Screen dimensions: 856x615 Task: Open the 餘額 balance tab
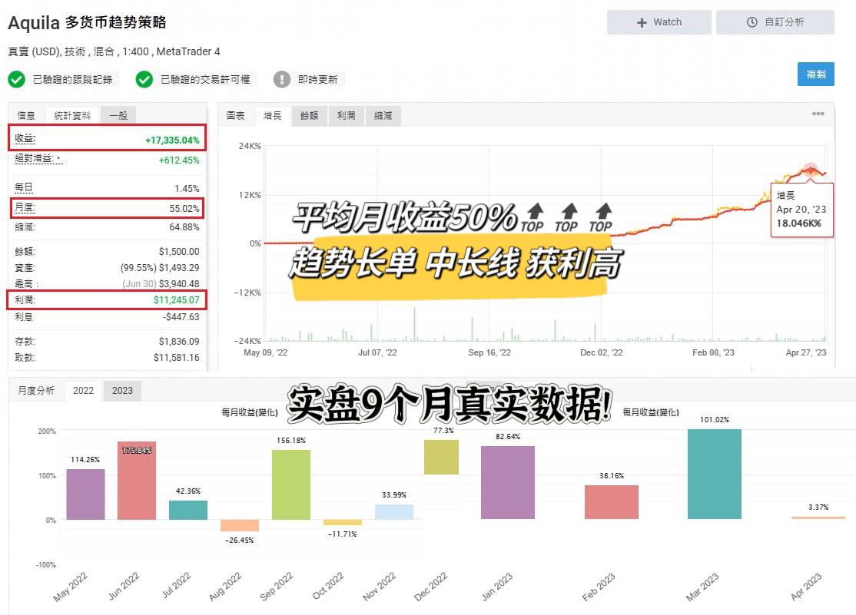pos(309,116)
